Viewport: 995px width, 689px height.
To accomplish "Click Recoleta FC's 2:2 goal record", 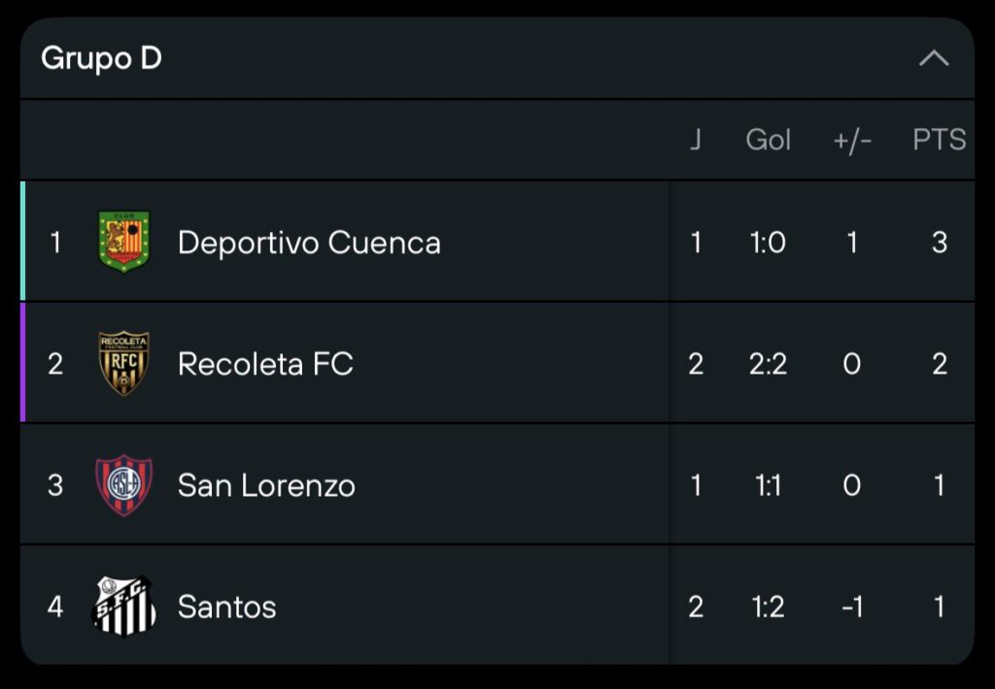I will [x=768, y=364].
